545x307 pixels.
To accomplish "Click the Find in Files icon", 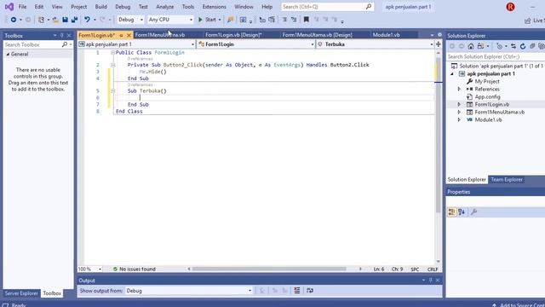I will click(x=230, y=20).
